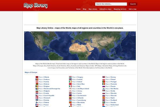Click the Norway flag icon
The height and width of the screenshot is (107, 160).
(104, 77)
